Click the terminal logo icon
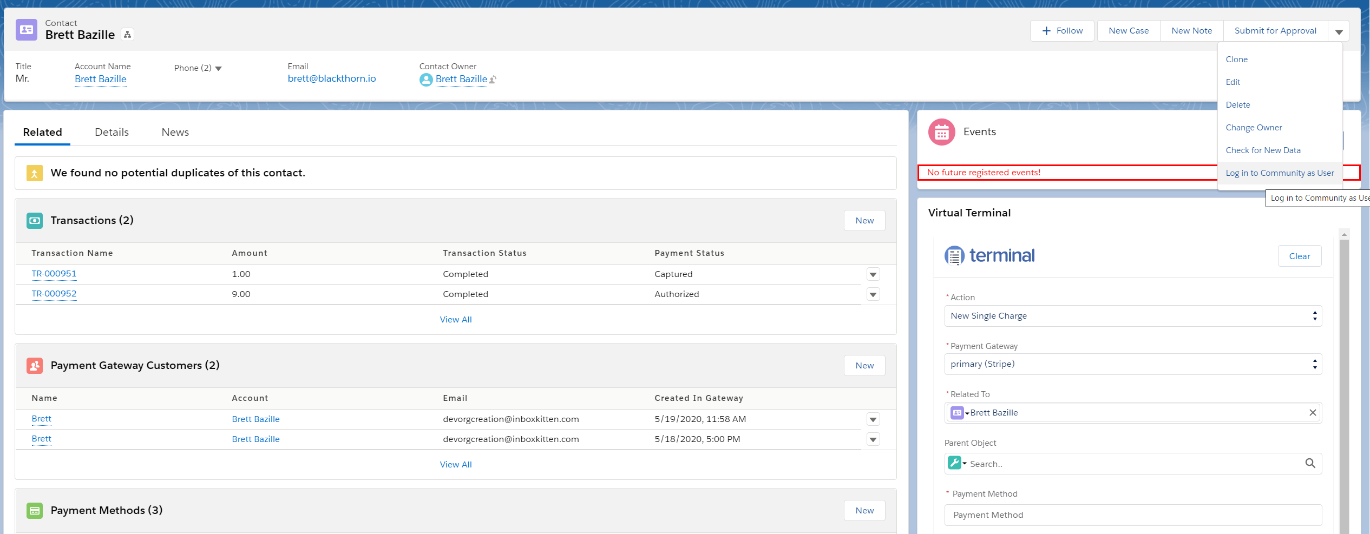1370x534 pixels. 954,255
